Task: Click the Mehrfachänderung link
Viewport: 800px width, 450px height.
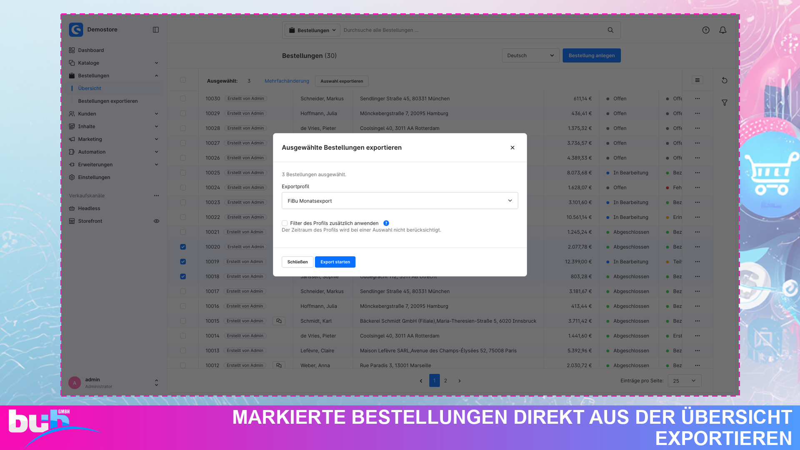Action: pyautogui.click(x=287, y=81)
